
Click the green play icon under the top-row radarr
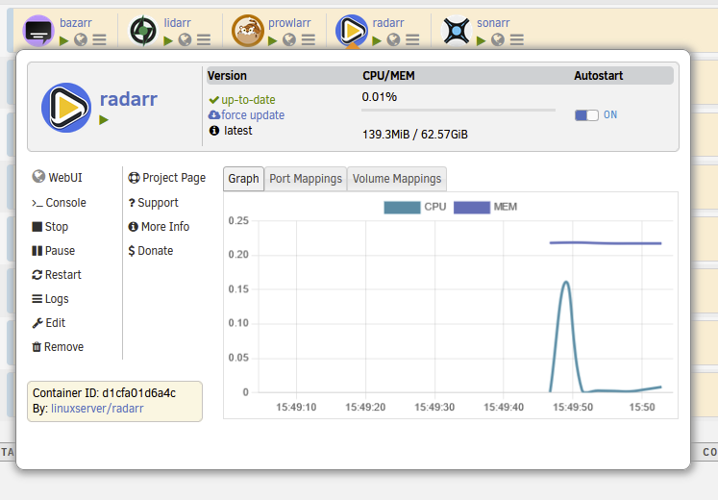click(x=378, y=40)
